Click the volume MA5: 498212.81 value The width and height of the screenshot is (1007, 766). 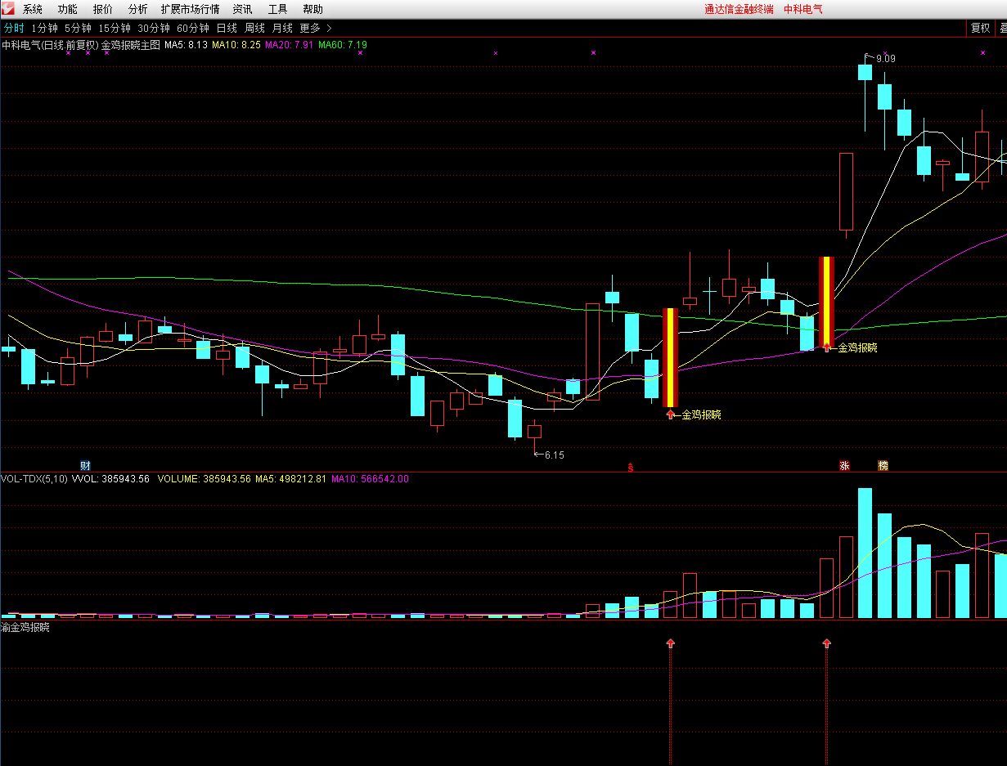(x=290, y=479)
